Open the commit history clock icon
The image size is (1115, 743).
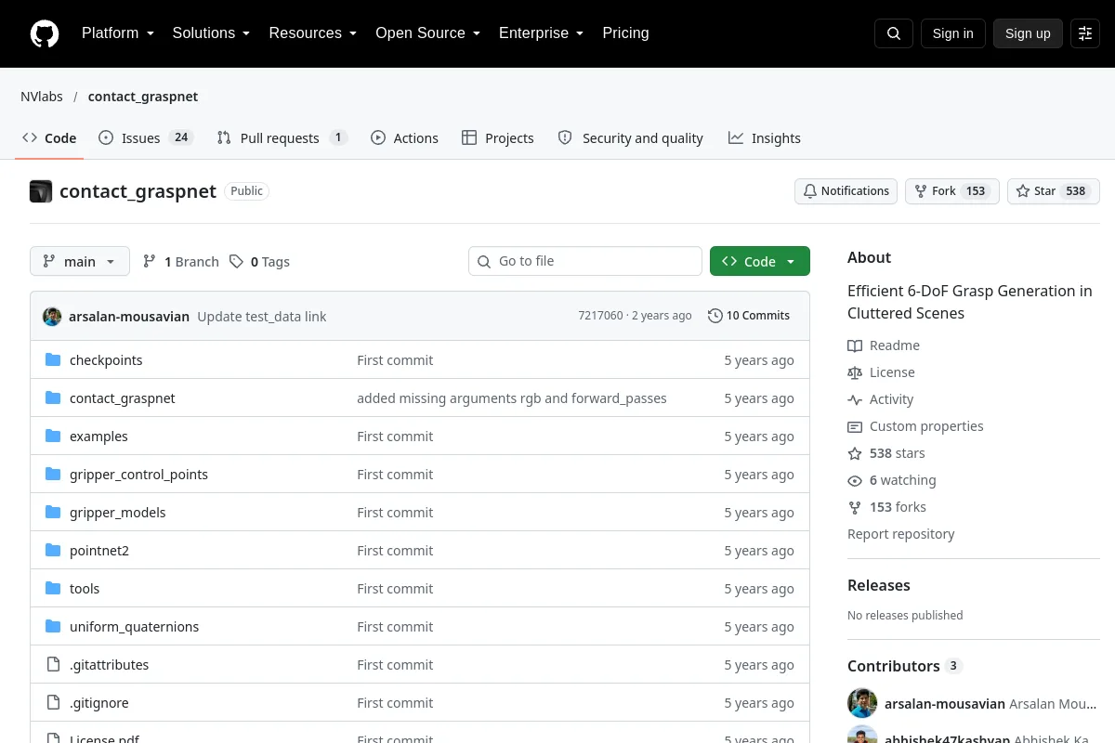tap(715, 316)
